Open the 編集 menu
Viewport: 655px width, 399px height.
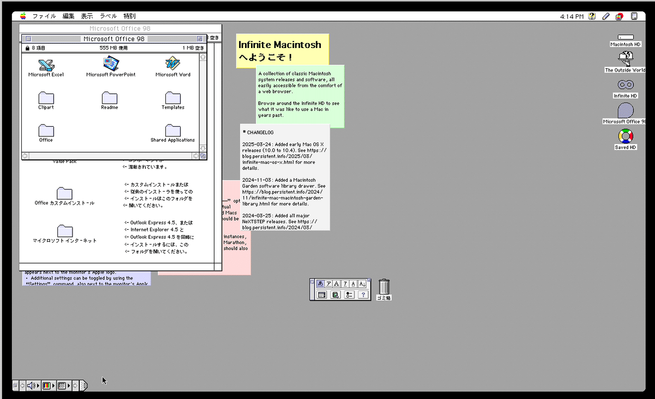coord(68,16)
